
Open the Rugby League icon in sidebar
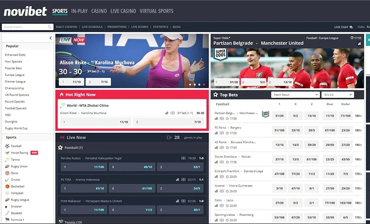7,200
